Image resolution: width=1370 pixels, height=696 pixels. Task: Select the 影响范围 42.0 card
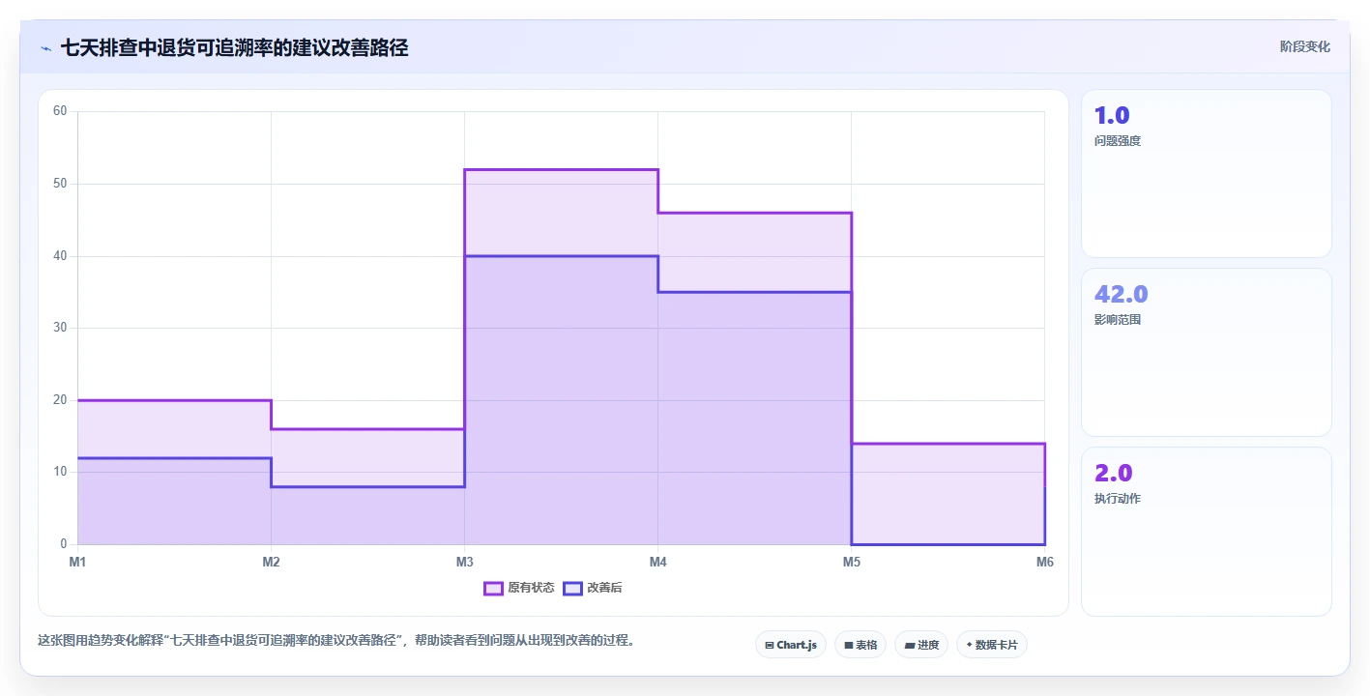click(x=1206, y=352)
